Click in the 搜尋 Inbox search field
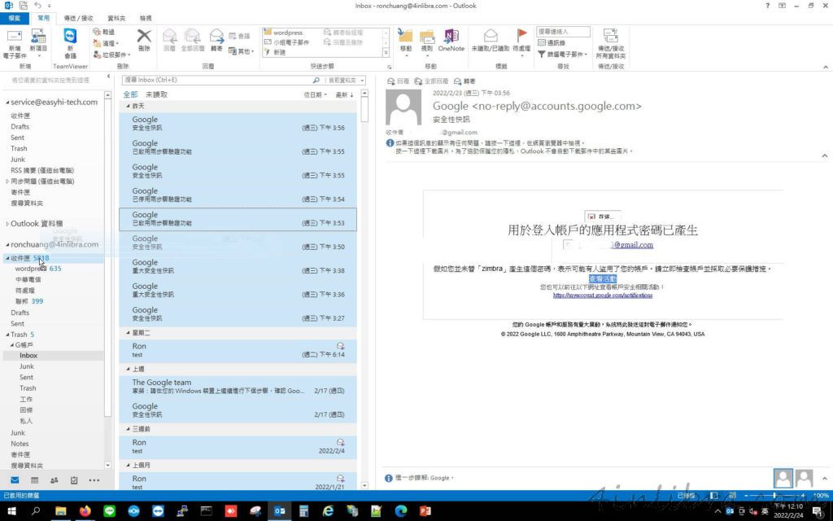This screenshot has width=833, height=521. tap(216, 80)
